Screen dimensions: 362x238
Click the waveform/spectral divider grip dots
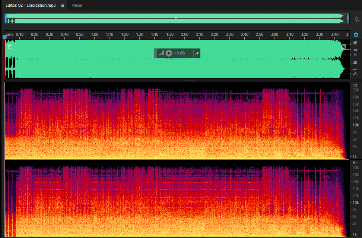[190, 80]
